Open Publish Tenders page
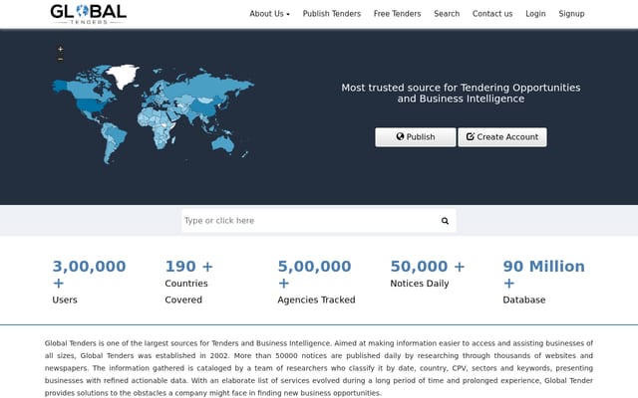Image resolution: width=638 pixels, height=398 pixels. 332,14
